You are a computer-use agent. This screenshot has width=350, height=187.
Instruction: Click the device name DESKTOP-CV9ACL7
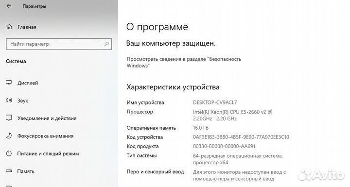215,102
